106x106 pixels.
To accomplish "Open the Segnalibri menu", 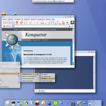I will point(27,19).
